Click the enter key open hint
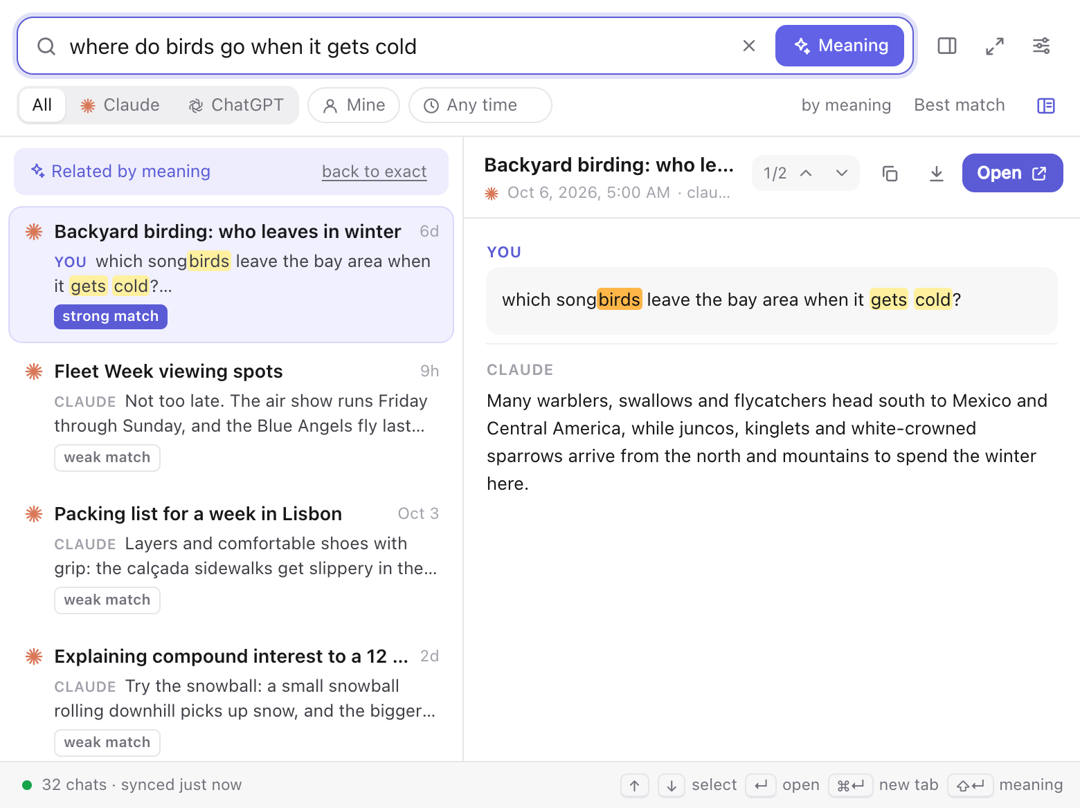The height and width of the screenshot is (808, 1080). coord(761,785)
